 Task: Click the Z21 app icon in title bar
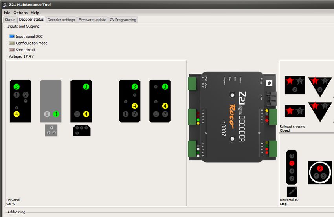pyautogui.click(x=4, y=5)
